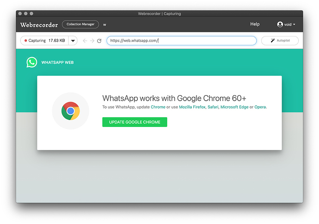Open the Safari link

(213, 107)
